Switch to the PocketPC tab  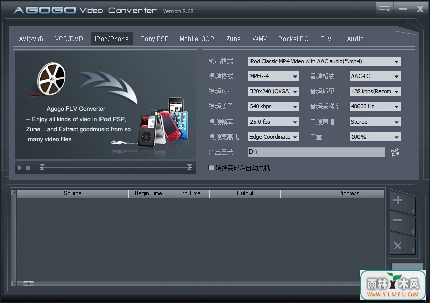point(294,39)
